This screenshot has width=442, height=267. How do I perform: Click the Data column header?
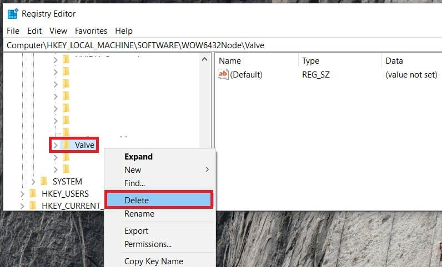(394, 61)
